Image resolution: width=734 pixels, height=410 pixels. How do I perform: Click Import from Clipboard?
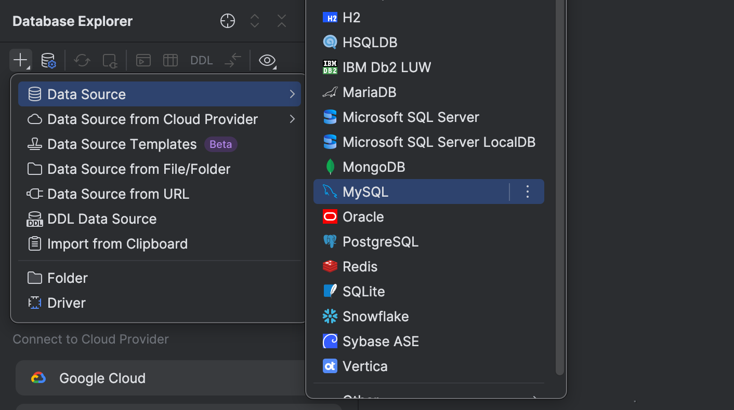[x=160, y=243]
